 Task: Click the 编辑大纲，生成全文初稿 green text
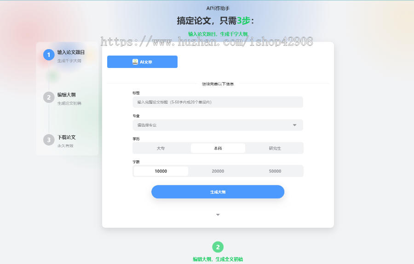[218, 259]
